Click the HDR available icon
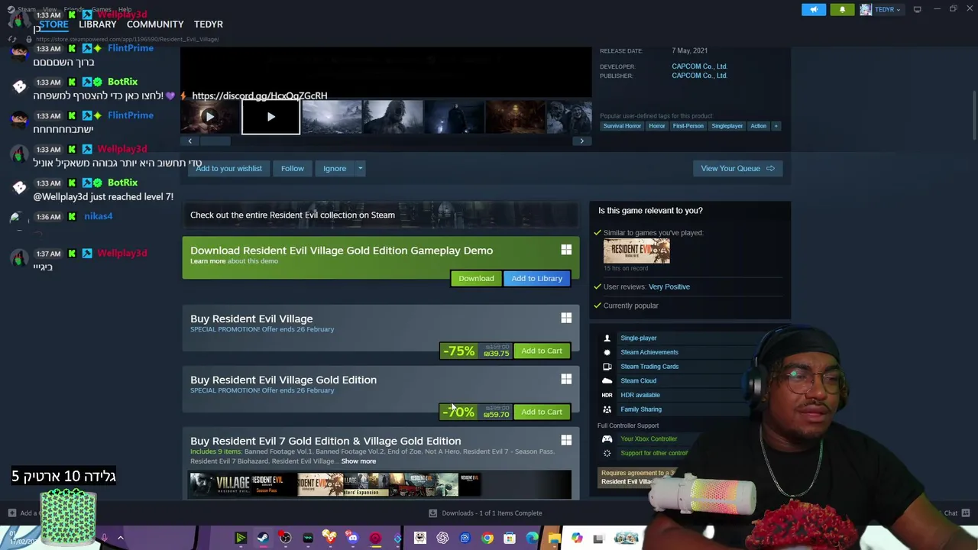The height and width of the screenshot is (550, 978). (607, 395)
